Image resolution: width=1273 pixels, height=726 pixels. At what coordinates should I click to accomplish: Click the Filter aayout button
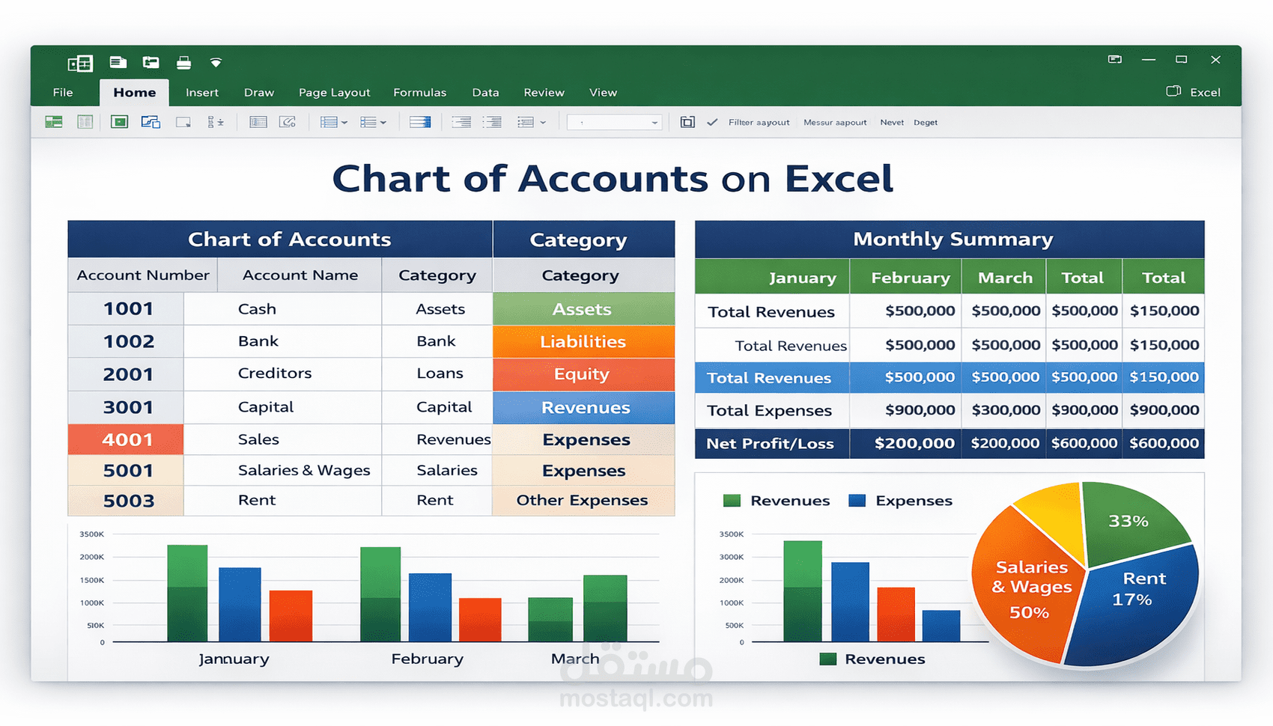759,122
